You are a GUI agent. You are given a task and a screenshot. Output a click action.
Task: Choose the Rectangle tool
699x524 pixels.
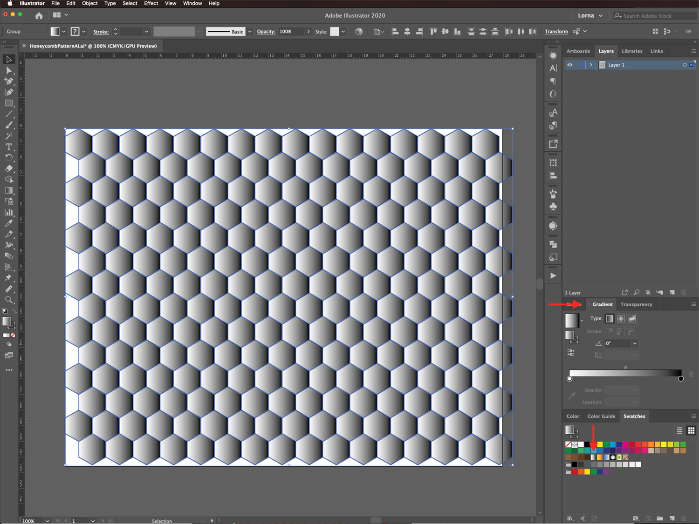pyautogui.click(x=9, y=103)
